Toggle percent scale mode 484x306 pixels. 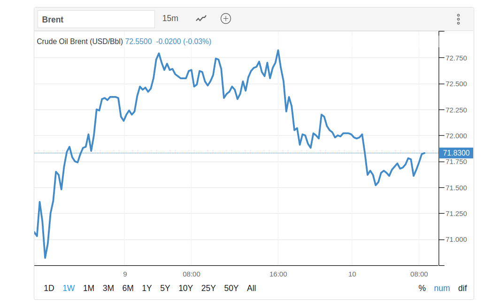click(x=422, y=288)
